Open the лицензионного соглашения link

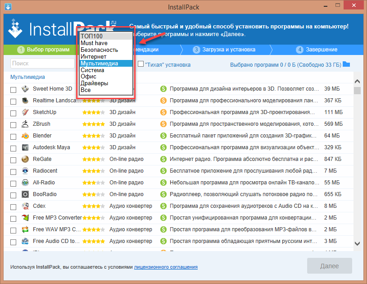pyautogui.click(x=166, y=267)
